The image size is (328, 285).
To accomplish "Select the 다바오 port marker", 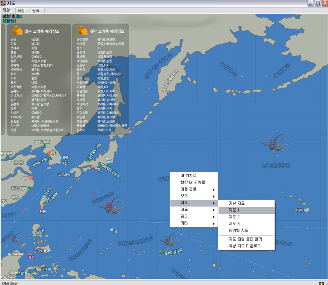I will click(48, 250).
